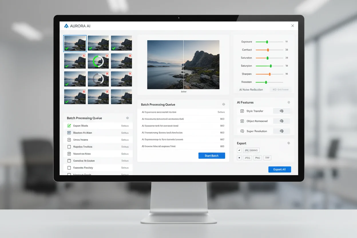Screen dimensions: 357x238
Task: Click the Blaeters Kcikien list icon
Action: click(69, 133)
